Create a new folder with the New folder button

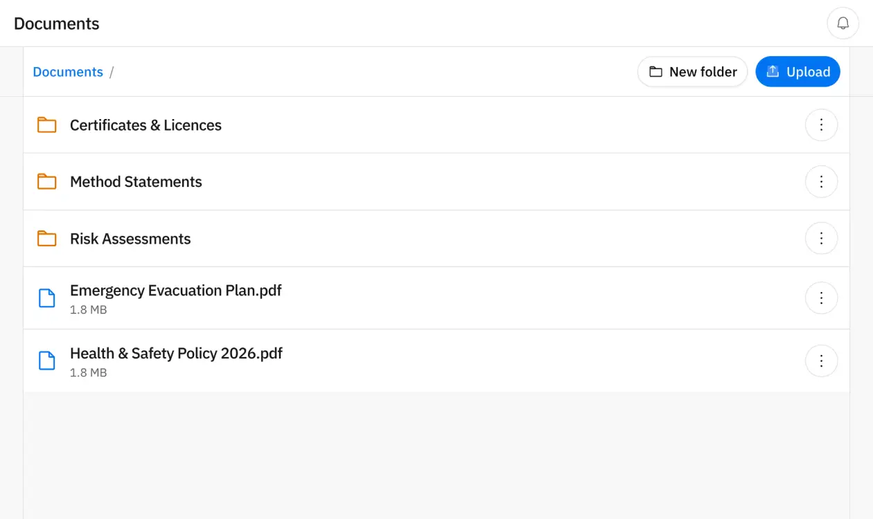(x=692, y=71)
